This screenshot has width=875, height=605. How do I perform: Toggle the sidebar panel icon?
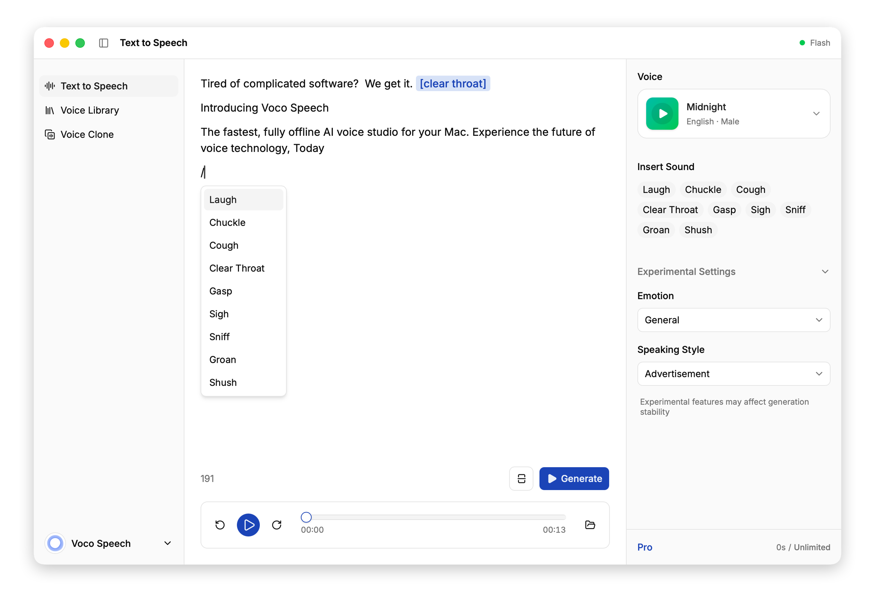coord(104,43)
